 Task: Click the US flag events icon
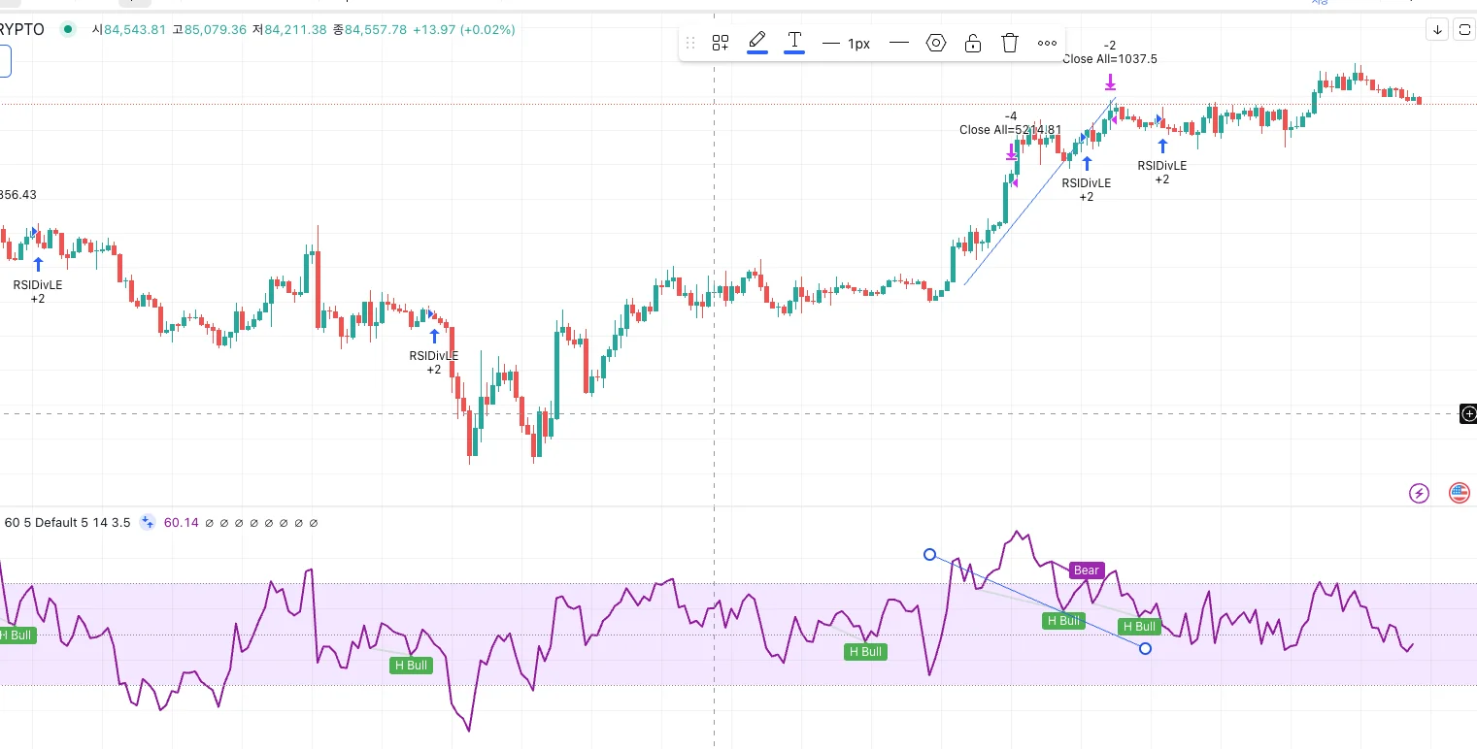(1460, 493)
